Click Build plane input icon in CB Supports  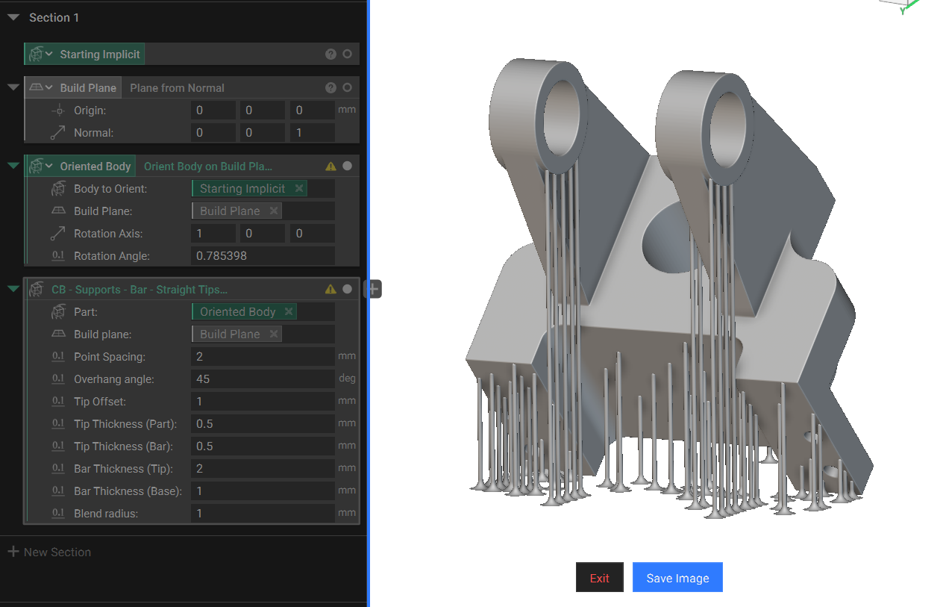(58, 334)
